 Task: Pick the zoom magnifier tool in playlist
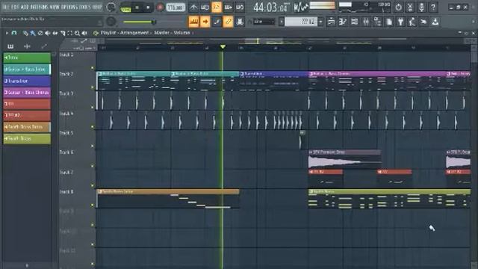(77, 33)
